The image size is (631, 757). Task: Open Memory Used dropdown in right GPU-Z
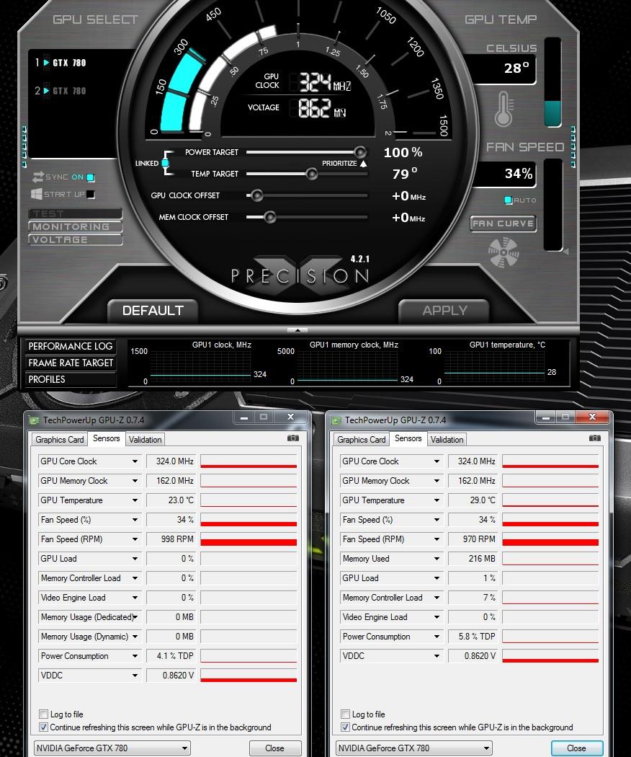click(437, 559)
